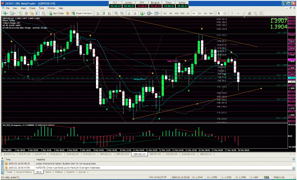Set the chart timeframe to M30
This screenshot has width=297, height=180.
coord(182,13)
